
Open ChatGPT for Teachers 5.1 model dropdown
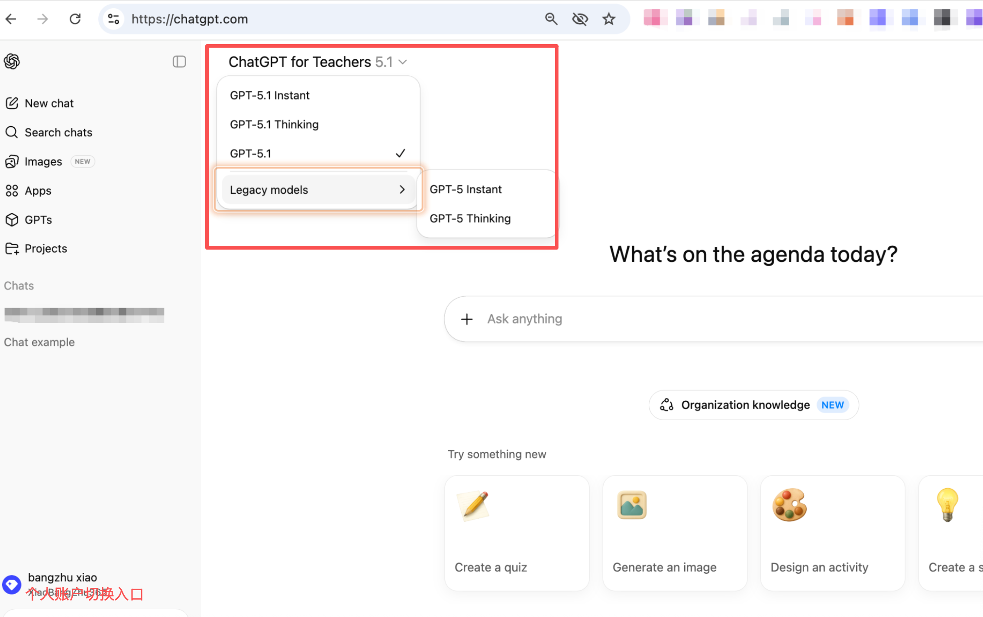coord(318,62)
